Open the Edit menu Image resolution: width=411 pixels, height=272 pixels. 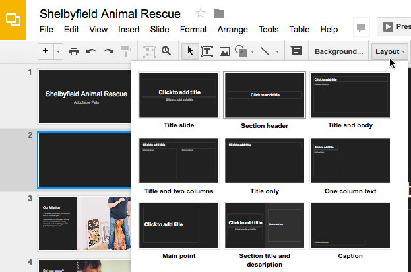(x=71, y=29)
